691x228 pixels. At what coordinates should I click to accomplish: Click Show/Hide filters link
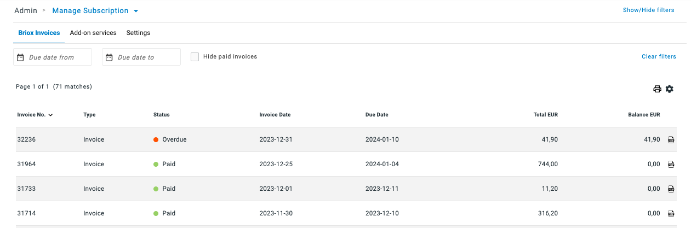click(x=648, y=10)
